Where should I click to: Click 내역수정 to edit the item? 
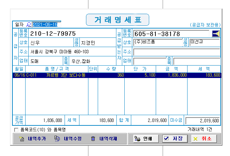click(x=68, y=139)
